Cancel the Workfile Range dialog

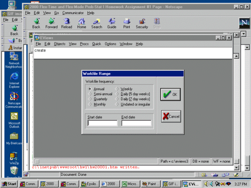(x=171, y=116)
